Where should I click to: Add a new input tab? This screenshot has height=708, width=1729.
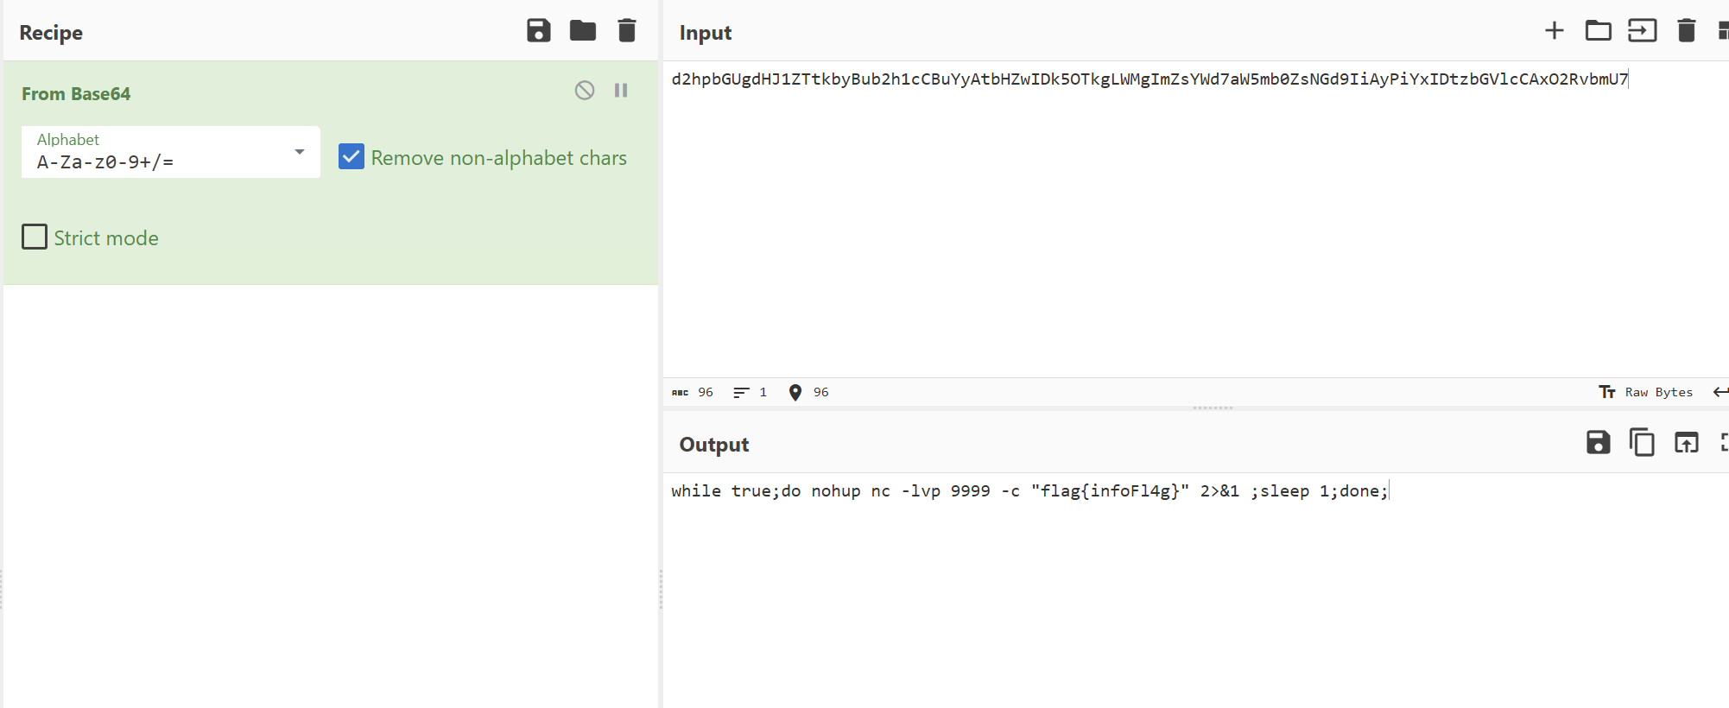coord(1554,31)
